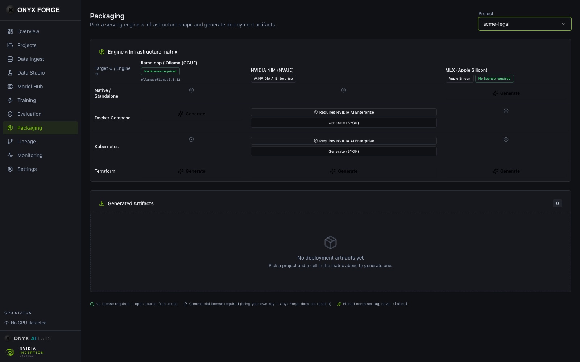The height and width of the screenshot is (362, 580).
Task: Generate MLX artifact for Native / Standalone
Action: point(506,93)
